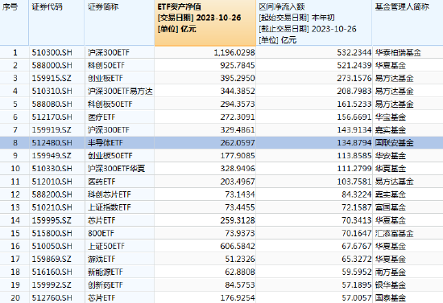Click name 沪深300ETF华夏

tap(116, 169)
